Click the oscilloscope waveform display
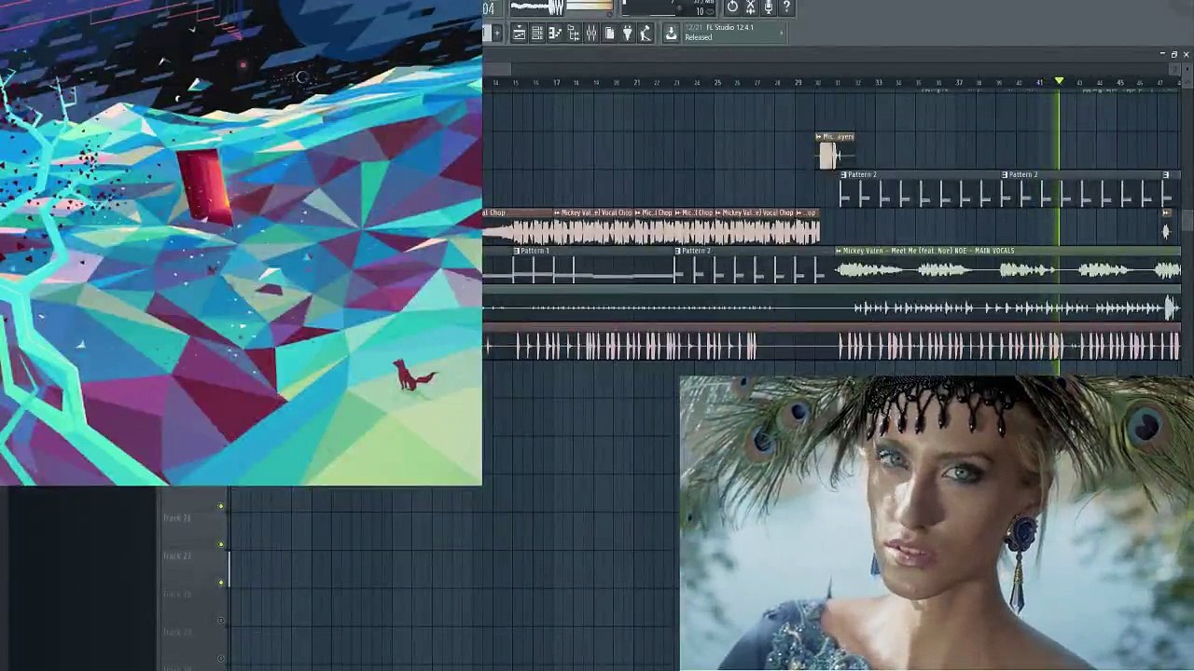The height and width of the screenshot is (671, 1194). tap(537, 7)
